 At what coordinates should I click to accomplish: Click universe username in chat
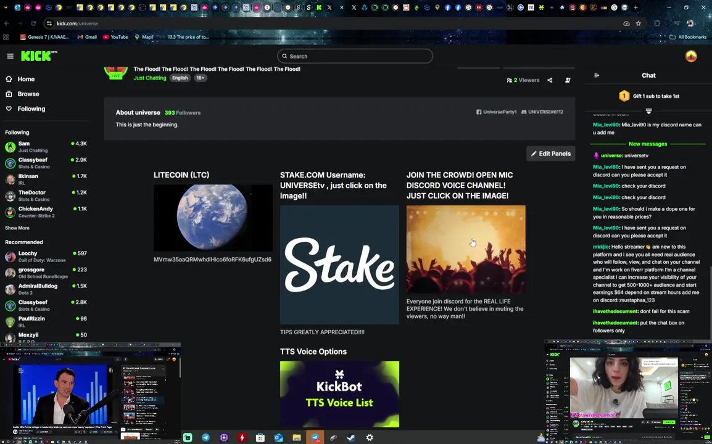(x=611, y=155)
